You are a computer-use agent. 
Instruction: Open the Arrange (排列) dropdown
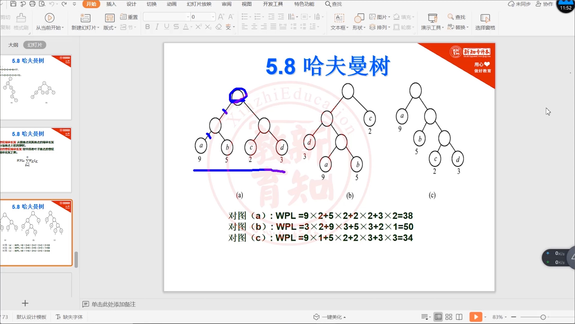click(x=380, y=27)
